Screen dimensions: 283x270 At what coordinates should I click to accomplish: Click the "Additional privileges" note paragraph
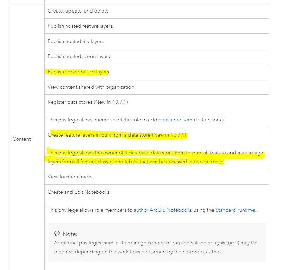click(156, 247)
